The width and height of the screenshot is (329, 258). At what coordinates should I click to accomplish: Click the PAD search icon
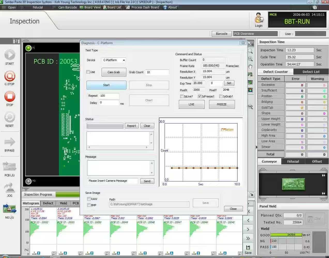250,106
